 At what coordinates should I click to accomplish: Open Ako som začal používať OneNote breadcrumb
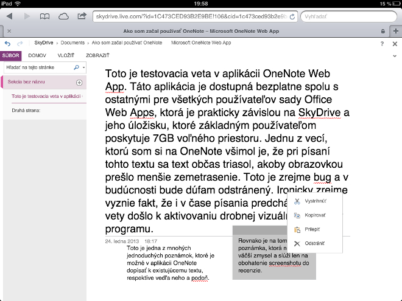pos(127,43)
